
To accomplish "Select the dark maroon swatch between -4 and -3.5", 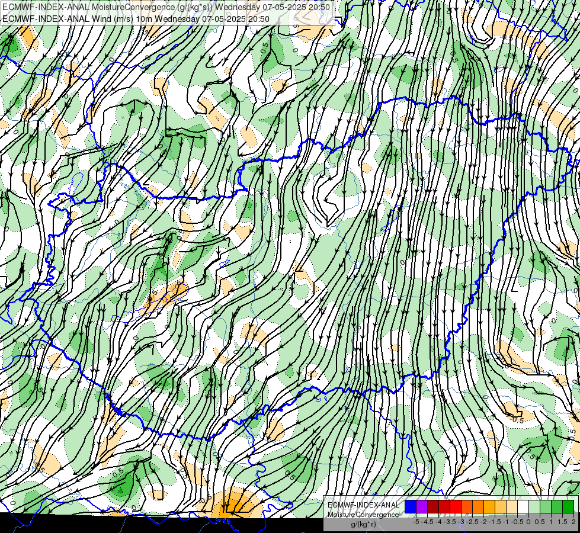I will point(433,506).
